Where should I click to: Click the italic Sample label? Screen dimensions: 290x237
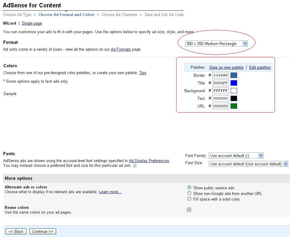tap(10, 94)
